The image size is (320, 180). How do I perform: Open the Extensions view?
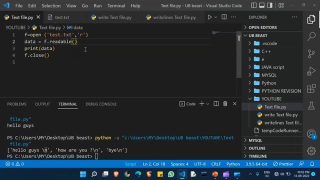[311, 88]
